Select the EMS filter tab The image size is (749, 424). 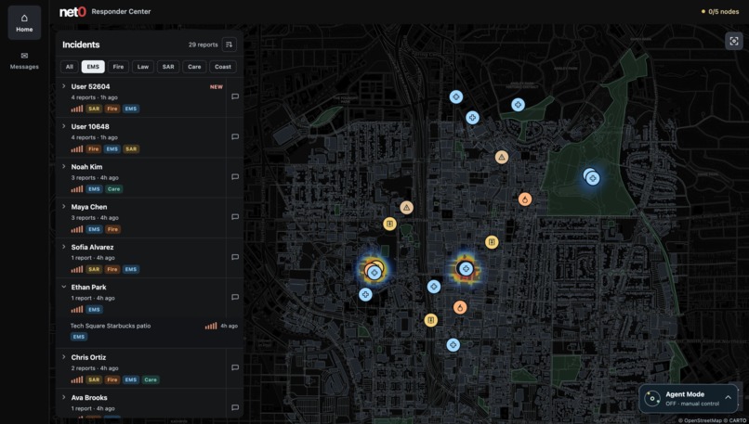point(93,67)
